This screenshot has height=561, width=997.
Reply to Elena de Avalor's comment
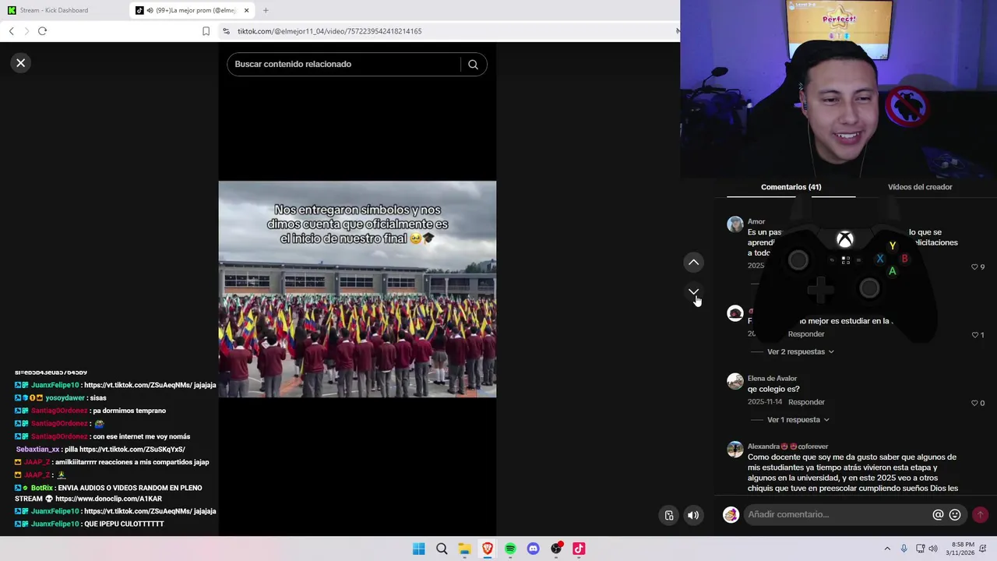[x=806, y=402]
